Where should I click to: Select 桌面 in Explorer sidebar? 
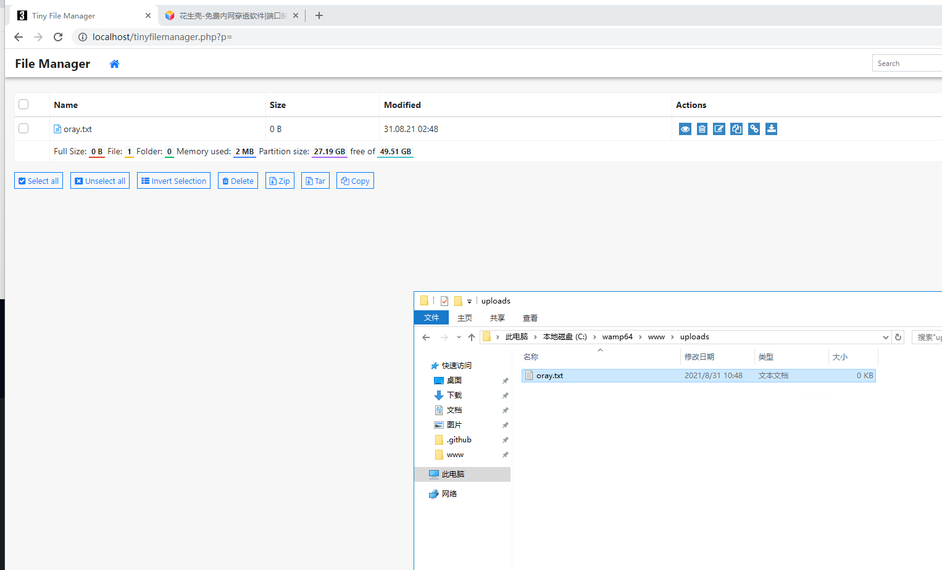[x=454, y=381]
